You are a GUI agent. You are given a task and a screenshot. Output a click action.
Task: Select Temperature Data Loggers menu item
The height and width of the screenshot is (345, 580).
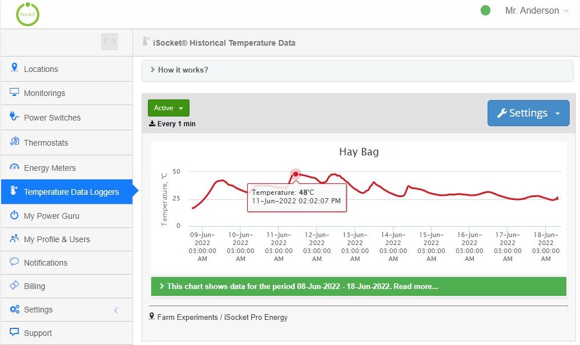click(67, 192)
